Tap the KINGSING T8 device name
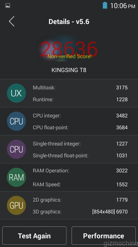The height and width of the screenshot is (247, 138). pos(69,70)
